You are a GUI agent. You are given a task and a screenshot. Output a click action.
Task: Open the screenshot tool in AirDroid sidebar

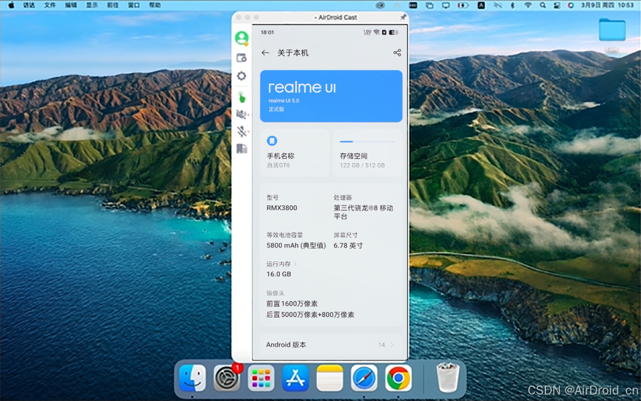[241, 58]
